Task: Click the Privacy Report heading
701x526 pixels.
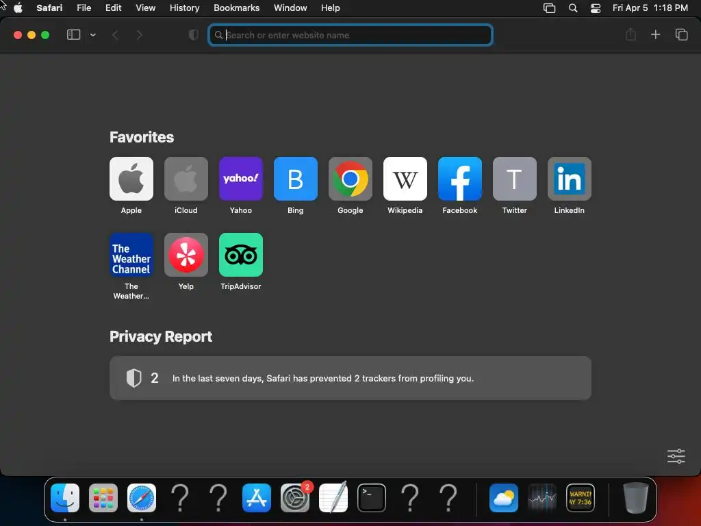Action: point(161,336)
